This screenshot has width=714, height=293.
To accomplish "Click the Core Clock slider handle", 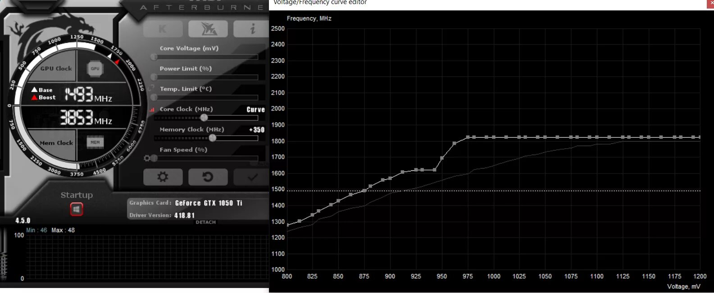I will point(204,118).
